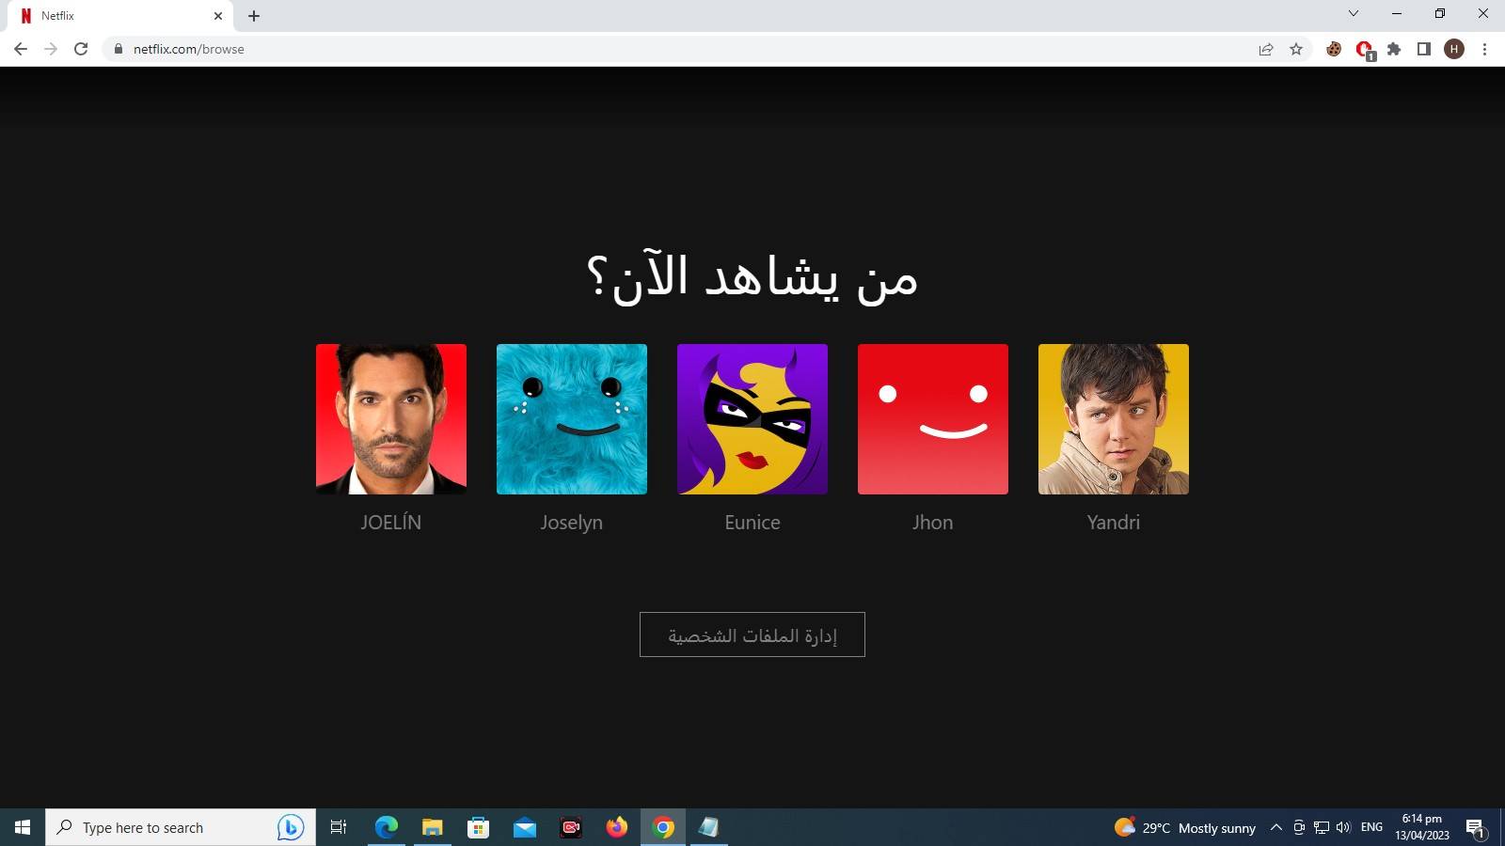This screenshot has width=1505, height=846.
Task: Open the weather widget showing 29°C
Action: tap(1185, 827)
